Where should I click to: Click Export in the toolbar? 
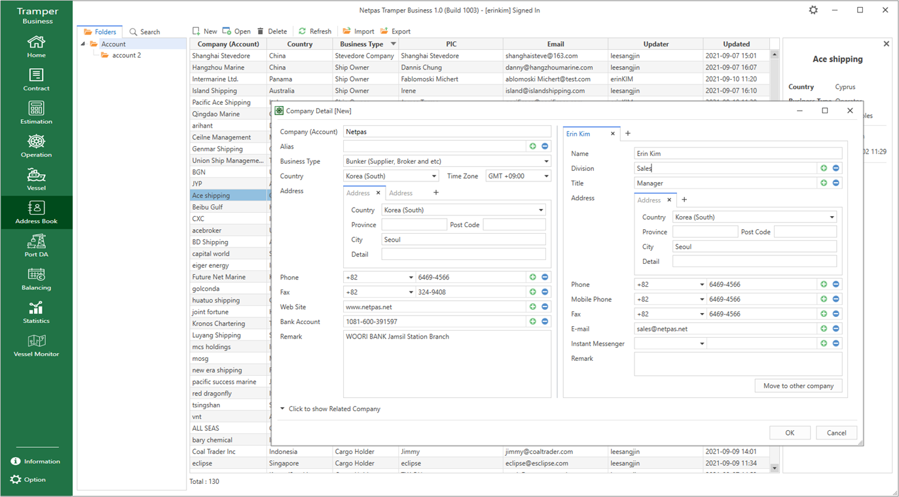[x=395, y=31]
